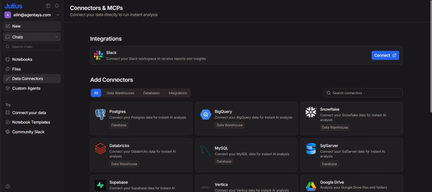
Task: Click the Notebook Templates compass icon
Action: 8,122
